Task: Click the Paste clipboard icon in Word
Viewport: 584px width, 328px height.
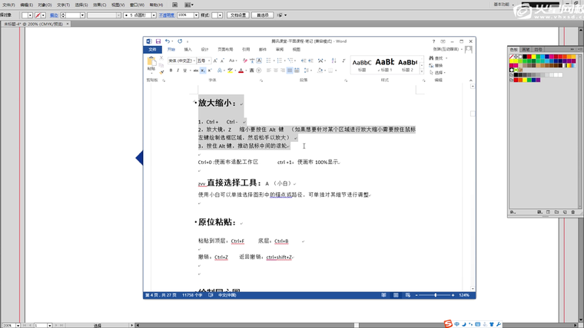Action: tap(151, 63)
